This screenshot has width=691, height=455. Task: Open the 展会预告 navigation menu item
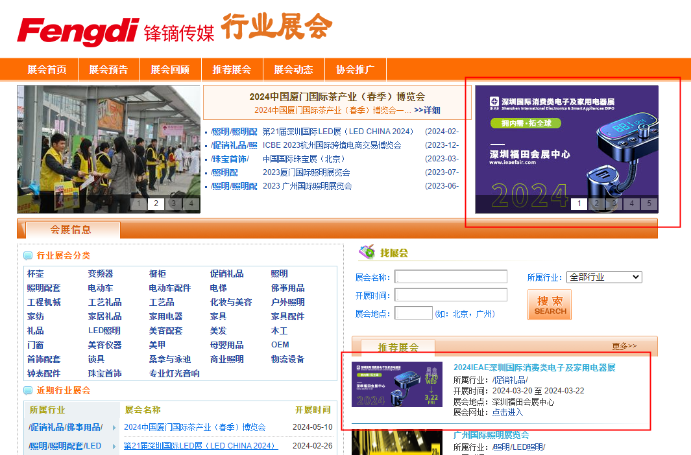point(108,69)
